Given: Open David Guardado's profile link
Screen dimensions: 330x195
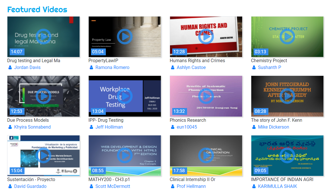Looking at the screenshot, I should (x=30, y=186).
